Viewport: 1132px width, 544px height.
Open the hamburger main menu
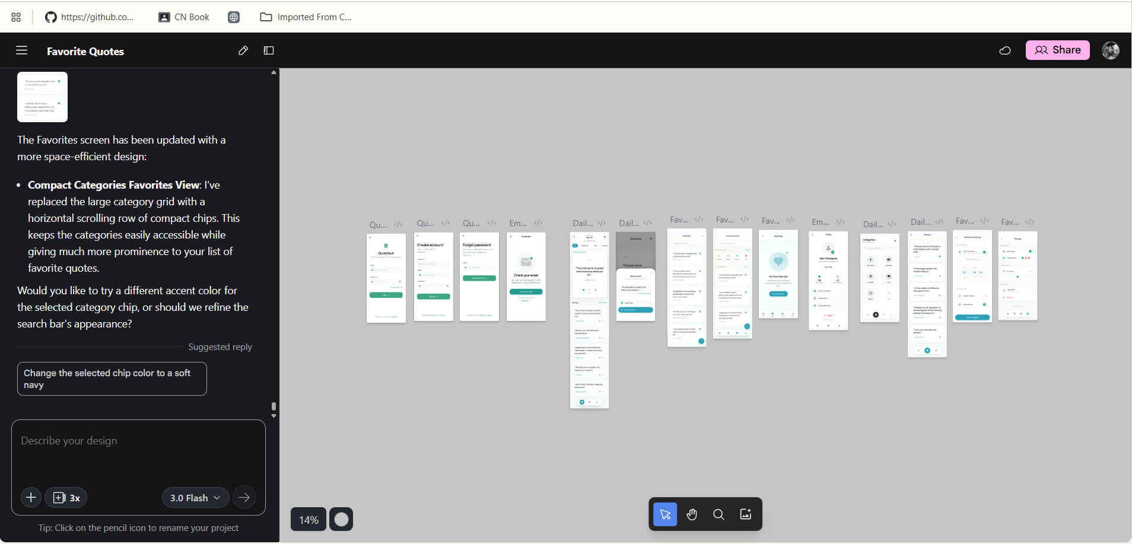pyautogui.click(x=21, y=50)
